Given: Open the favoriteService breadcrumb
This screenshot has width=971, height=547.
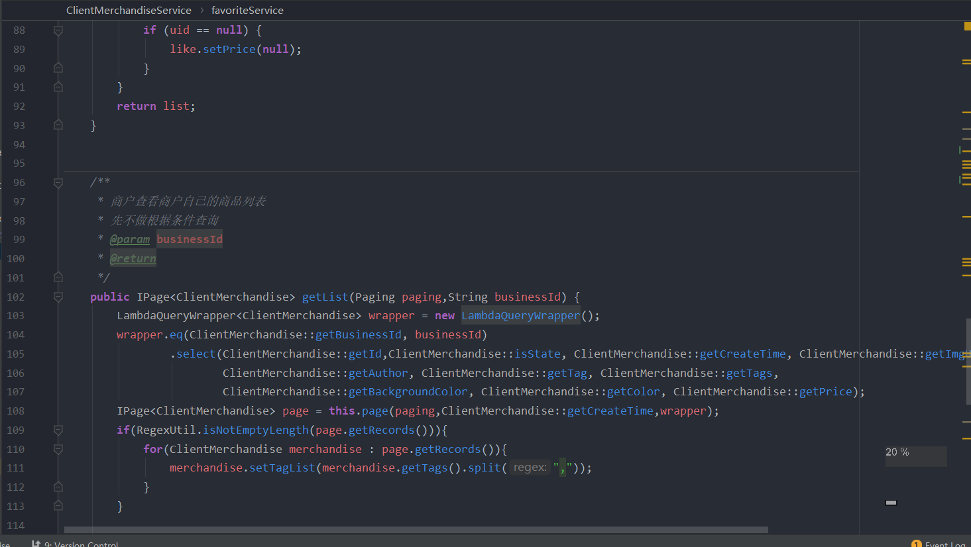Looking at the screenshot, I should coord(247,10).
